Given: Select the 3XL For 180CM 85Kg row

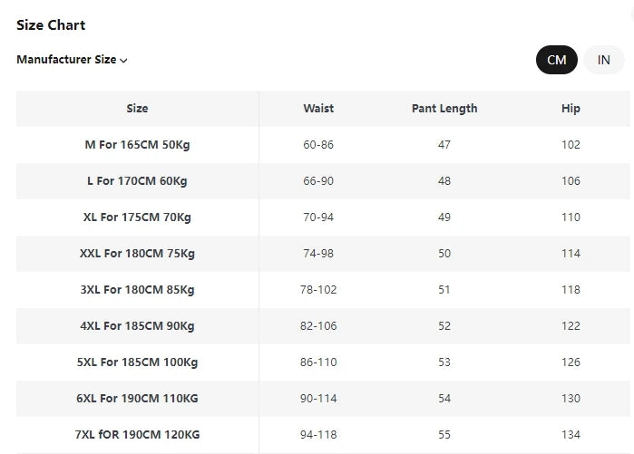Looking at the screenshot, I should tap(323, 290).
